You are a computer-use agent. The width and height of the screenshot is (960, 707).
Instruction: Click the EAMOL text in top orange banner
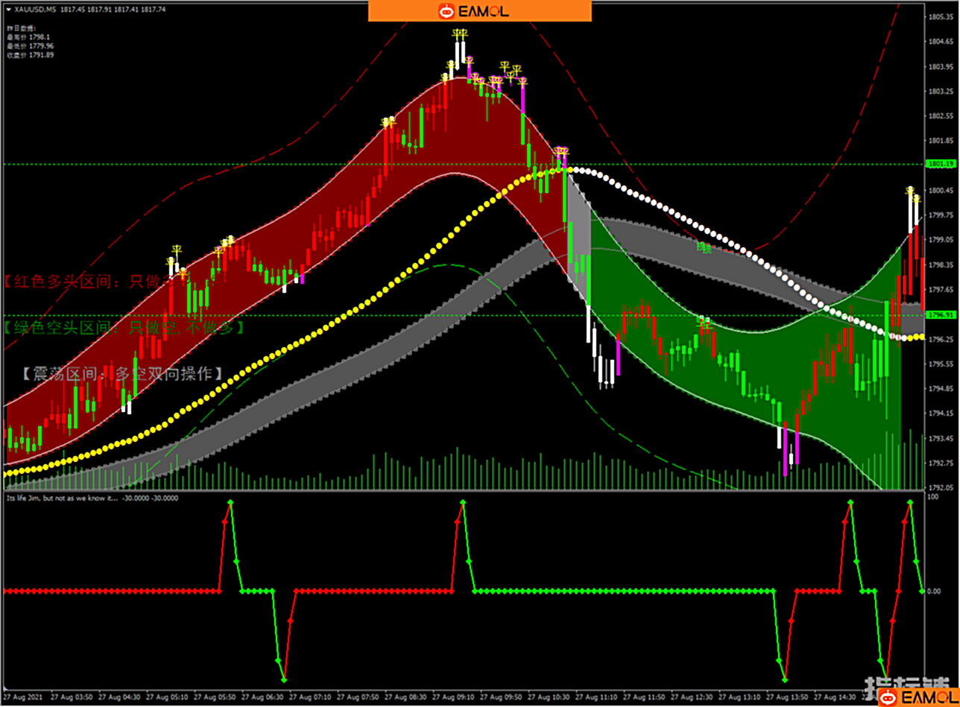487,10
